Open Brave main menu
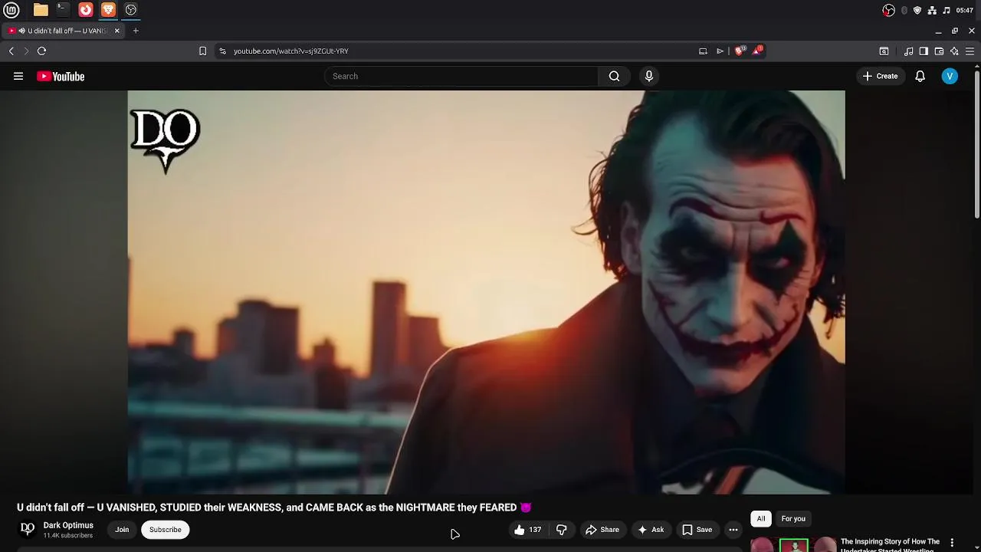 970,51
